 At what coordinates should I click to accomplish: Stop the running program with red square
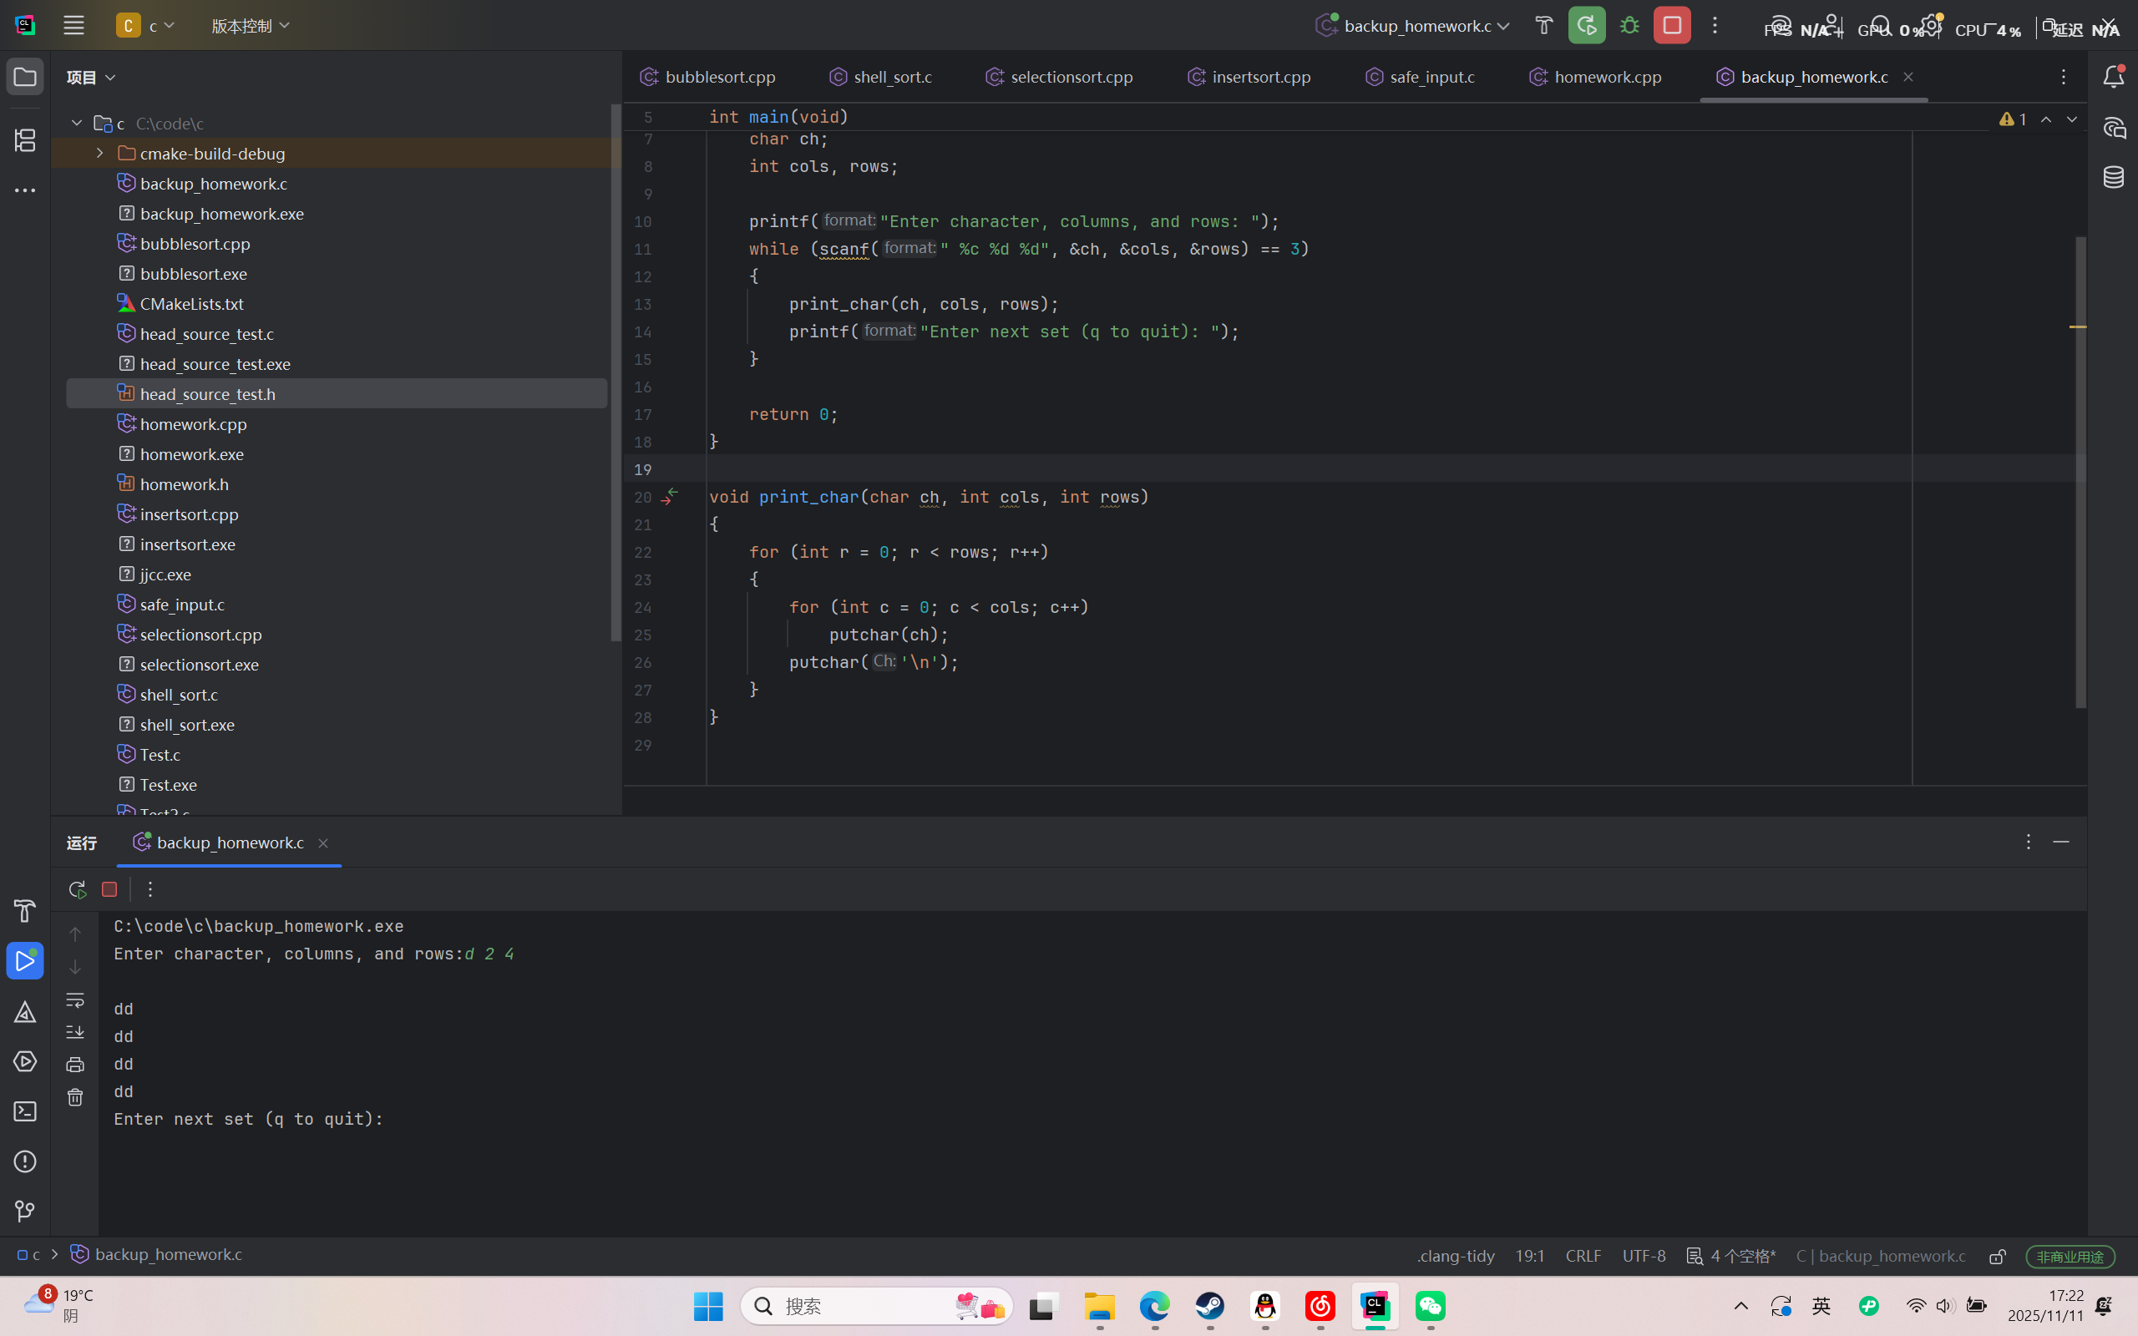point(1671,26)
